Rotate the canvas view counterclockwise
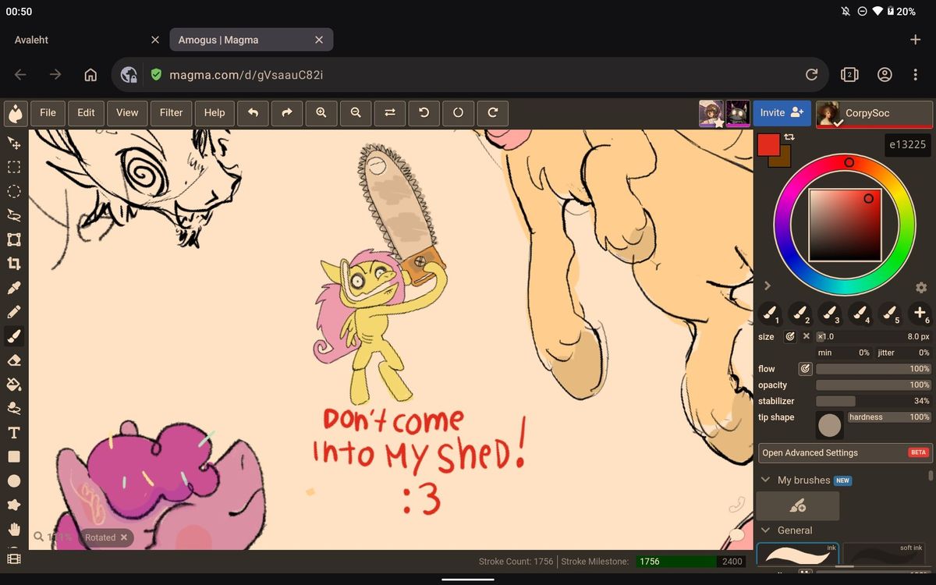 pos(424,113)
